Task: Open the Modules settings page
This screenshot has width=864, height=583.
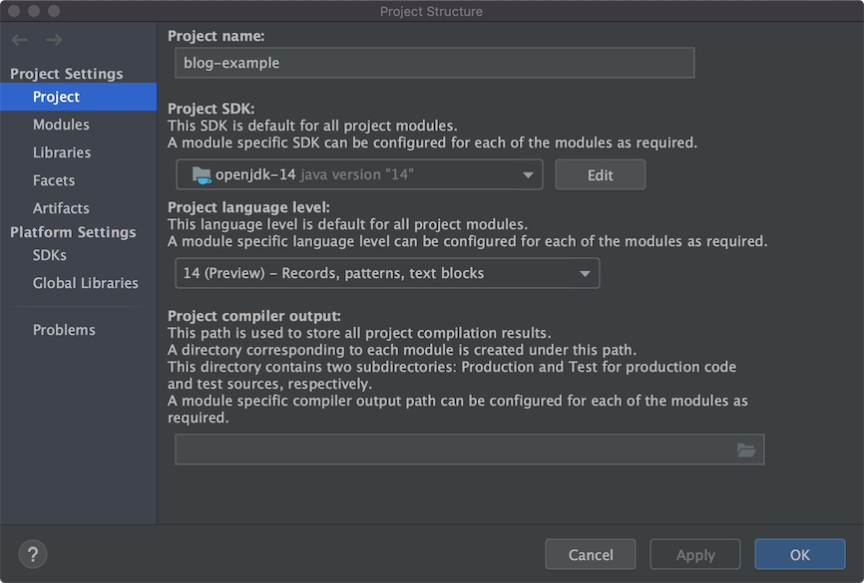Action: tap(61, 125)
